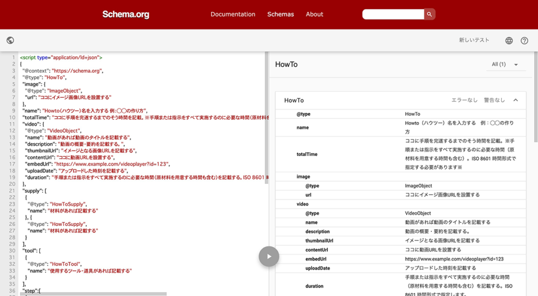Click the "@type": "HowTo" code line
The height and width of the screenshot is (296, 538).
[44, 78]
